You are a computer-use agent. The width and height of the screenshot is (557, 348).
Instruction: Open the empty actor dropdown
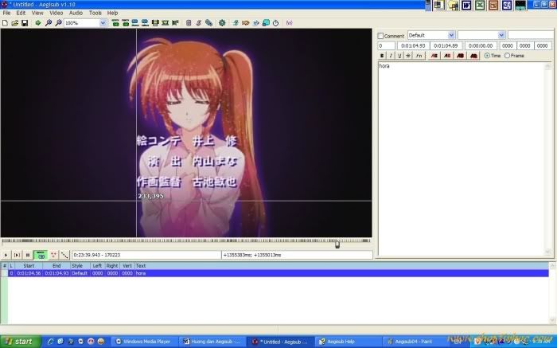point(501,35)
